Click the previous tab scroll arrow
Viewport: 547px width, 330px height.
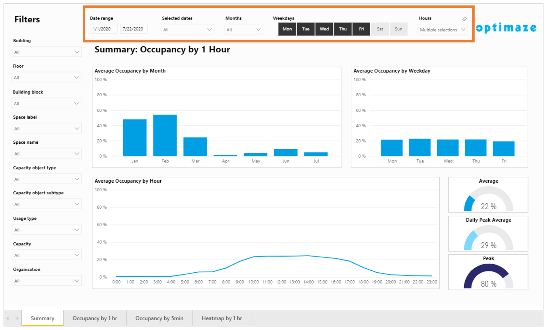[x=8, y=318]
